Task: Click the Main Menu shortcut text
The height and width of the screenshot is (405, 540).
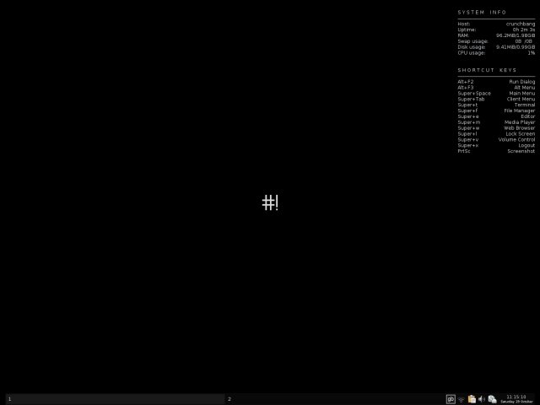Action: pyautogui.click(x=522, y=94)
